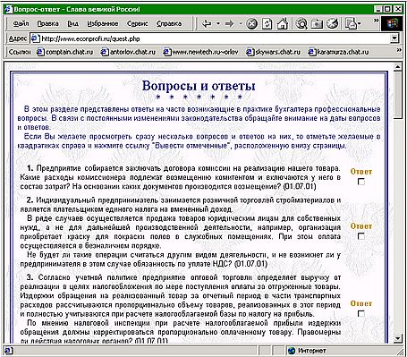Open the Search toolbar icon
407x357 pixels.
pos(301,23)
